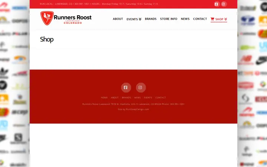Open Brands in main navigation
Screen dimensions: 267x167
pos(151,19)
